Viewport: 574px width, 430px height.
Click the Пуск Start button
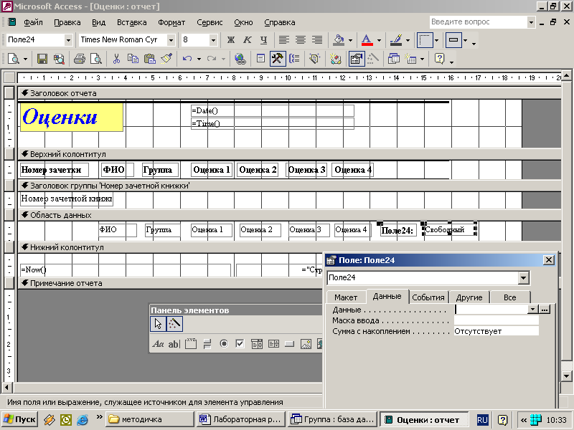(20, 419)
